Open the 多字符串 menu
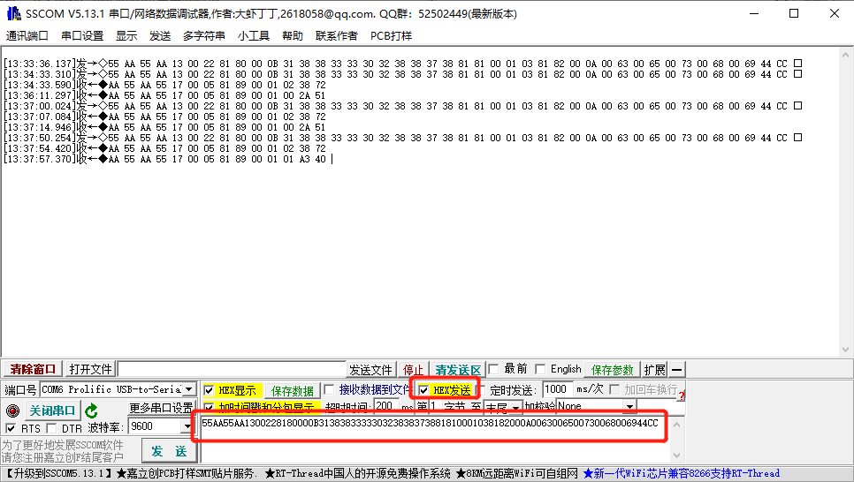 click(203, 36)
